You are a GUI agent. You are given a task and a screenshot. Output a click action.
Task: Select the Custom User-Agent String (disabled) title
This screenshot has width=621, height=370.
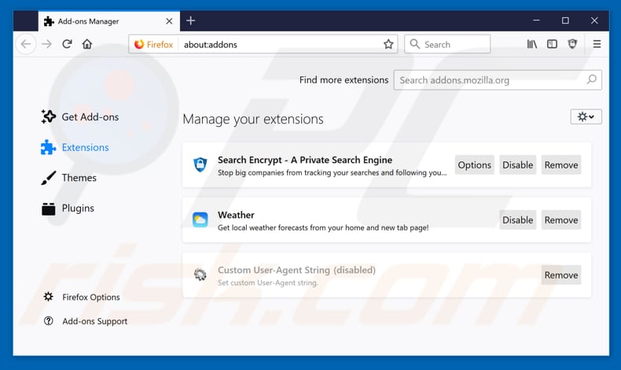(296, 270)
